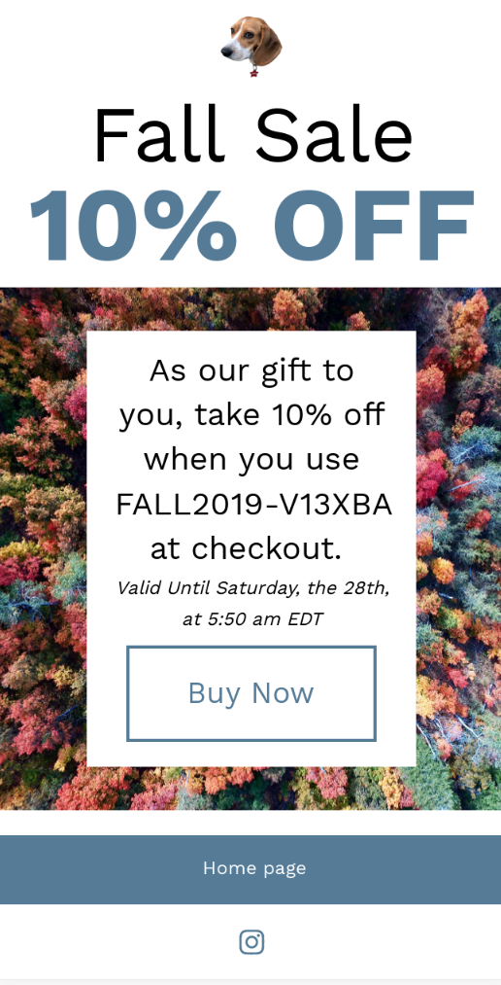Click the Buy Now button
The height and width of the screenshot is (985, 501).
(251, 693)
